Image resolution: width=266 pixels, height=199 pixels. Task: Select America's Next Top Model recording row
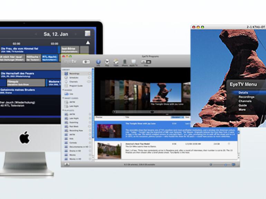tap(166, 150)
